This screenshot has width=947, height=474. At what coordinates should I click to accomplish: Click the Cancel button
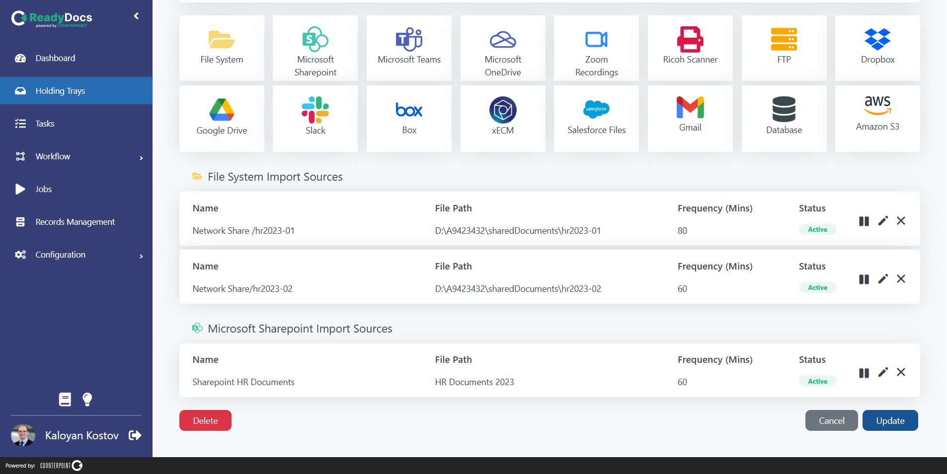831,420
